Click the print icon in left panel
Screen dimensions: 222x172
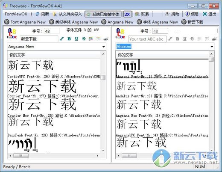(106, 39)
